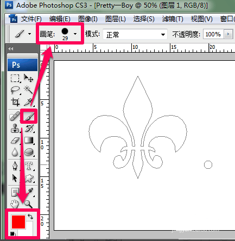This screenshot has height=241, width=235.
Task: Select the Move tool
Action: click(x=28, y=78)
